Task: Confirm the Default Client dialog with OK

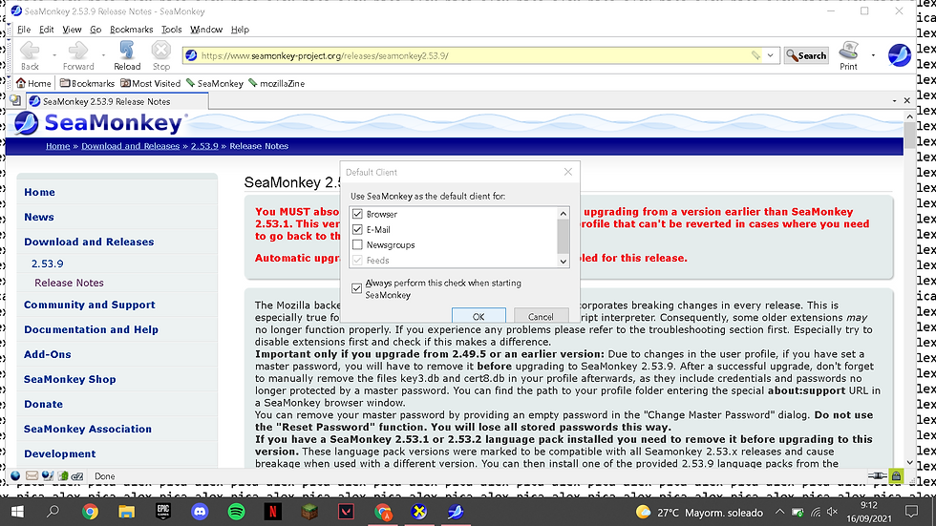Action: tap(479, 316)
